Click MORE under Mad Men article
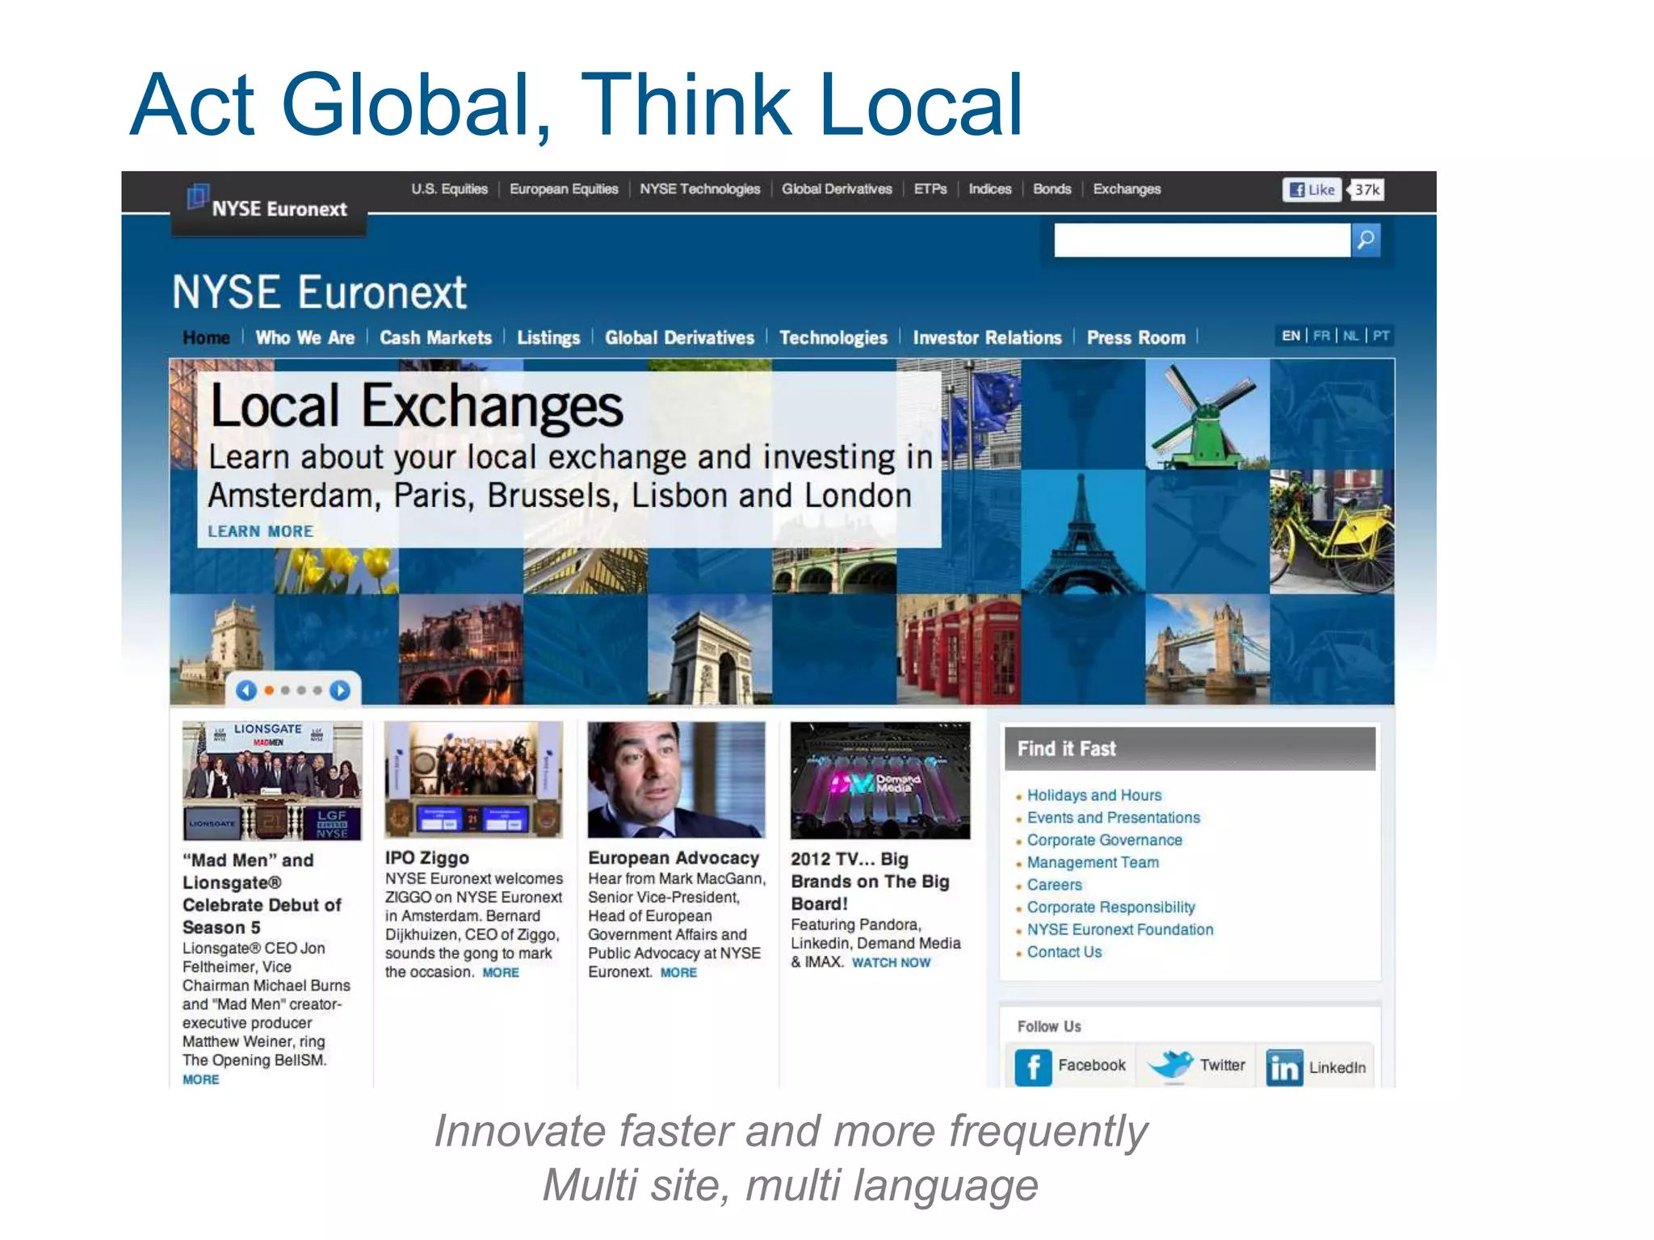 pos(200,1079)
